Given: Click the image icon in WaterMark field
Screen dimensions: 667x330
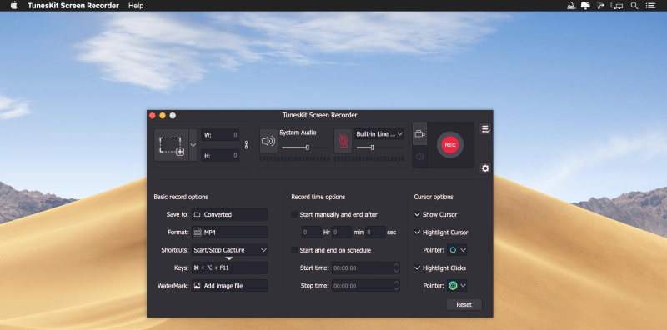Looking at the screenshot, I should point(197,286).
